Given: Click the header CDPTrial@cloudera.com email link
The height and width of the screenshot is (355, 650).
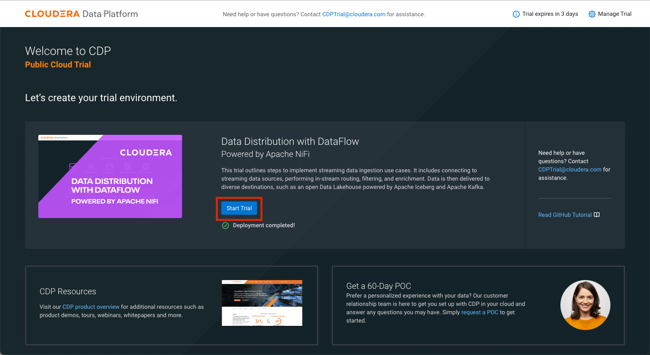Looking at the screenshot, I should [x=354, y=14].
